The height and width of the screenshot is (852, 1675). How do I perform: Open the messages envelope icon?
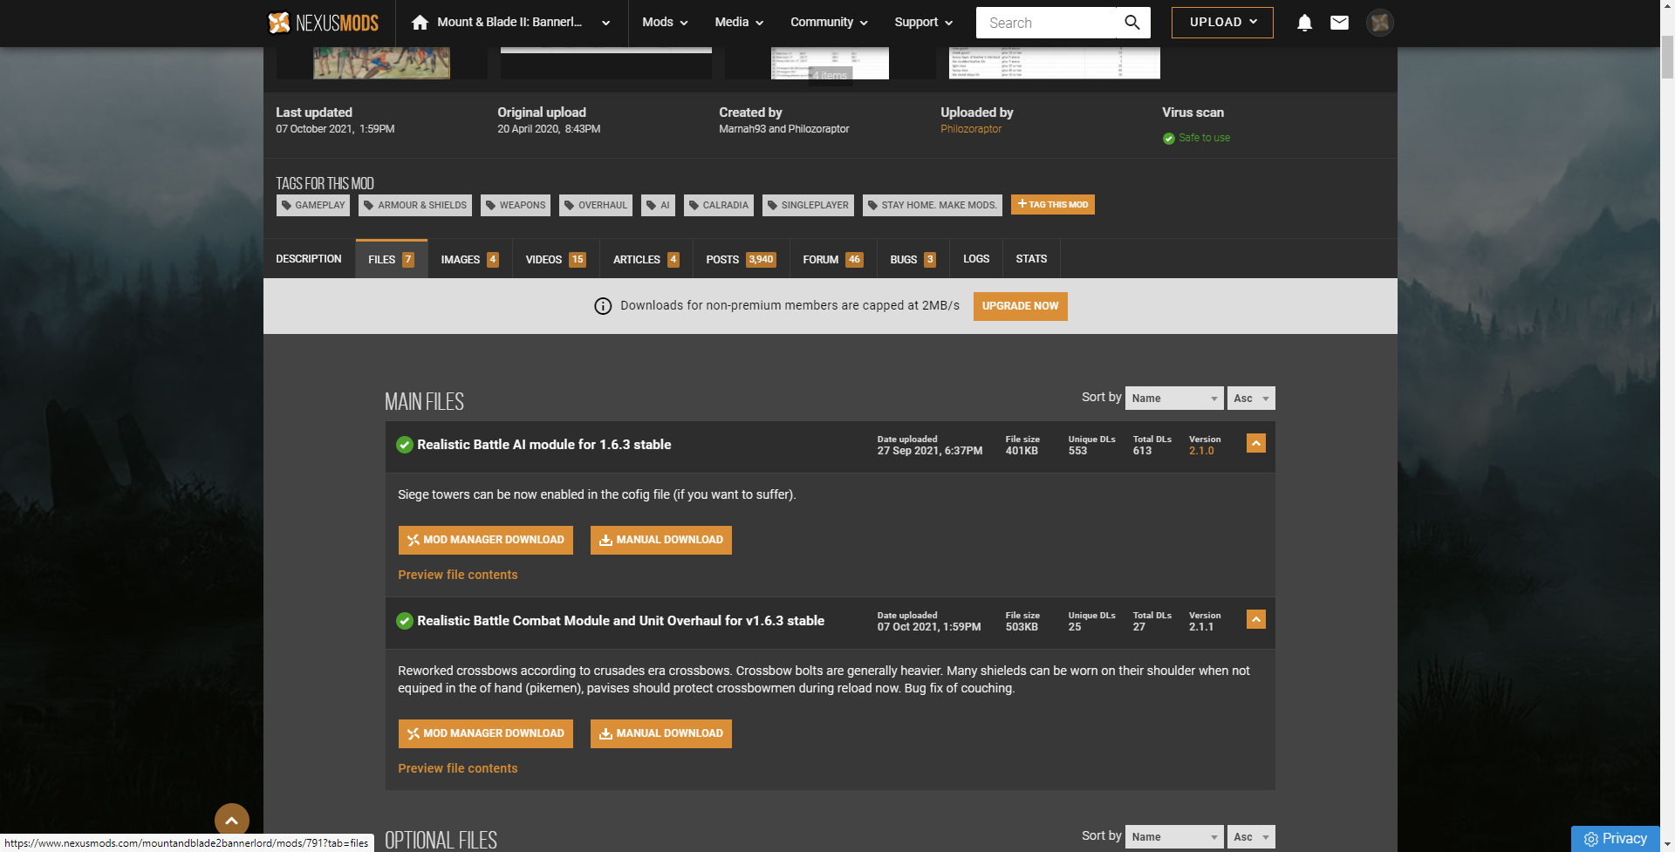pos(1339,23)
